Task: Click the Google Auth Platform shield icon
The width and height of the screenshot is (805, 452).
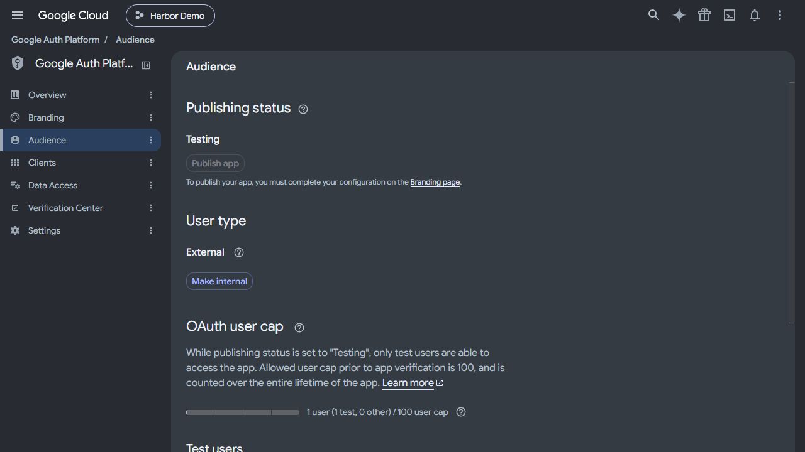Action: [18, 63]
